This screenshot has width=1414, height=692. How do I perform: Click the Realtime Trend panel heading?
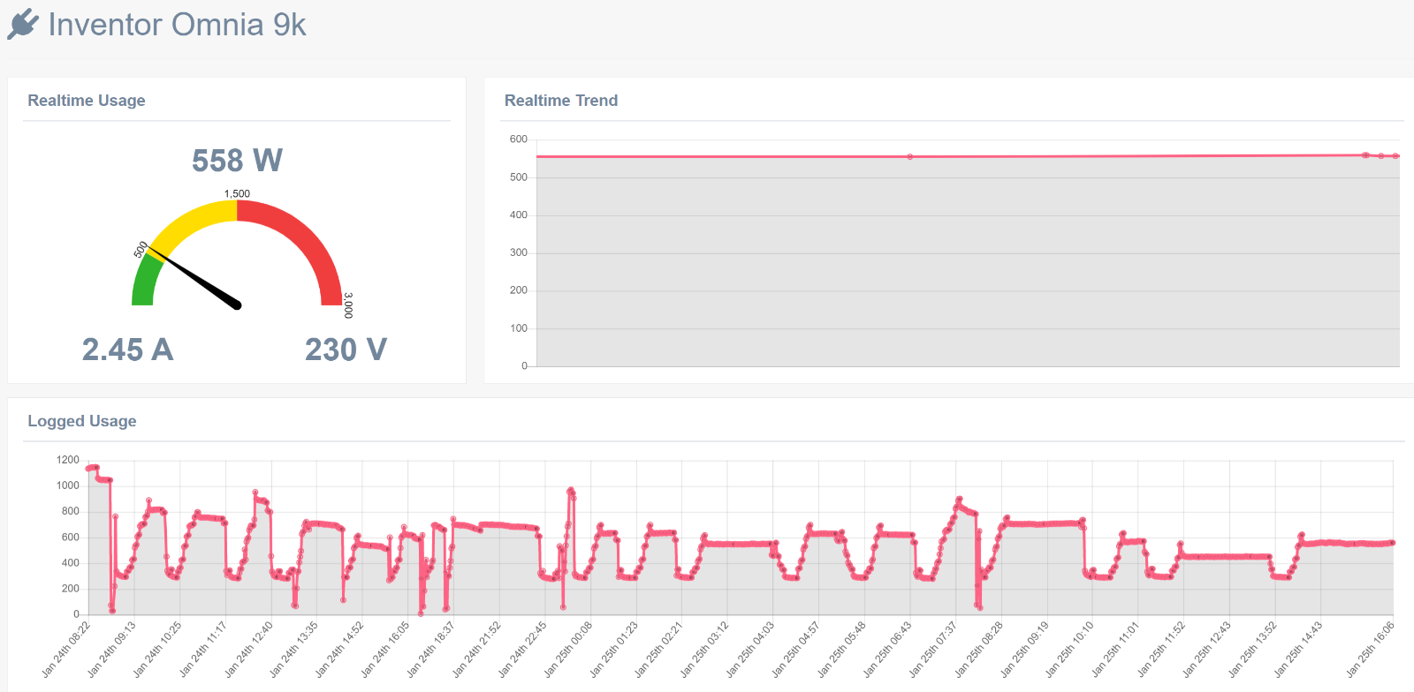click(561, 101)
